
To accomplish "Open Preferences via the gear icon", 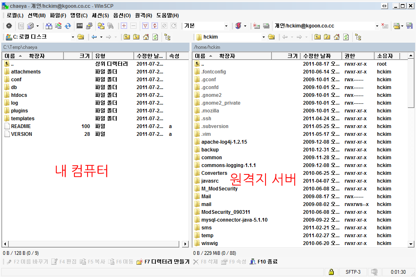I will pos(9,26).
